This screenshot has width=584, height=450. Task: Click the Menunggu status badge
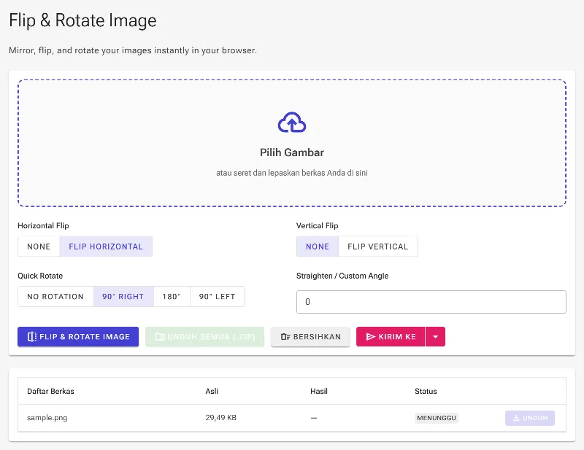point(437,418)
